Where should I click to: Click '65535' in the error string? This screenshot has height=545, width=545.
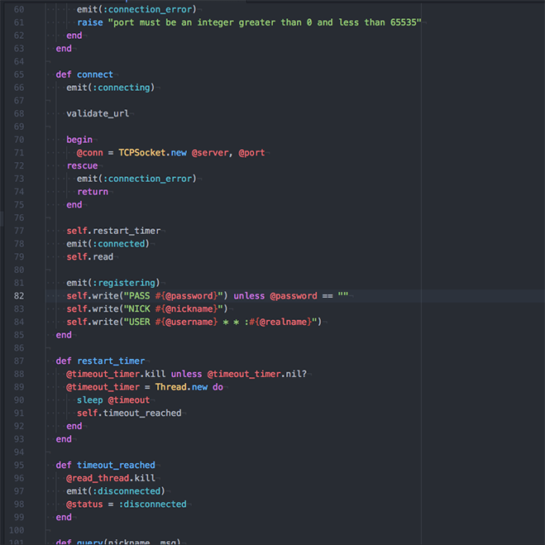tap(403, 22)
